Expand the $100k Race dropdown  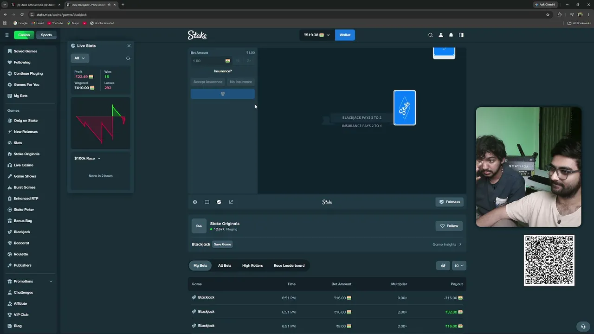(x=87, y=158)
